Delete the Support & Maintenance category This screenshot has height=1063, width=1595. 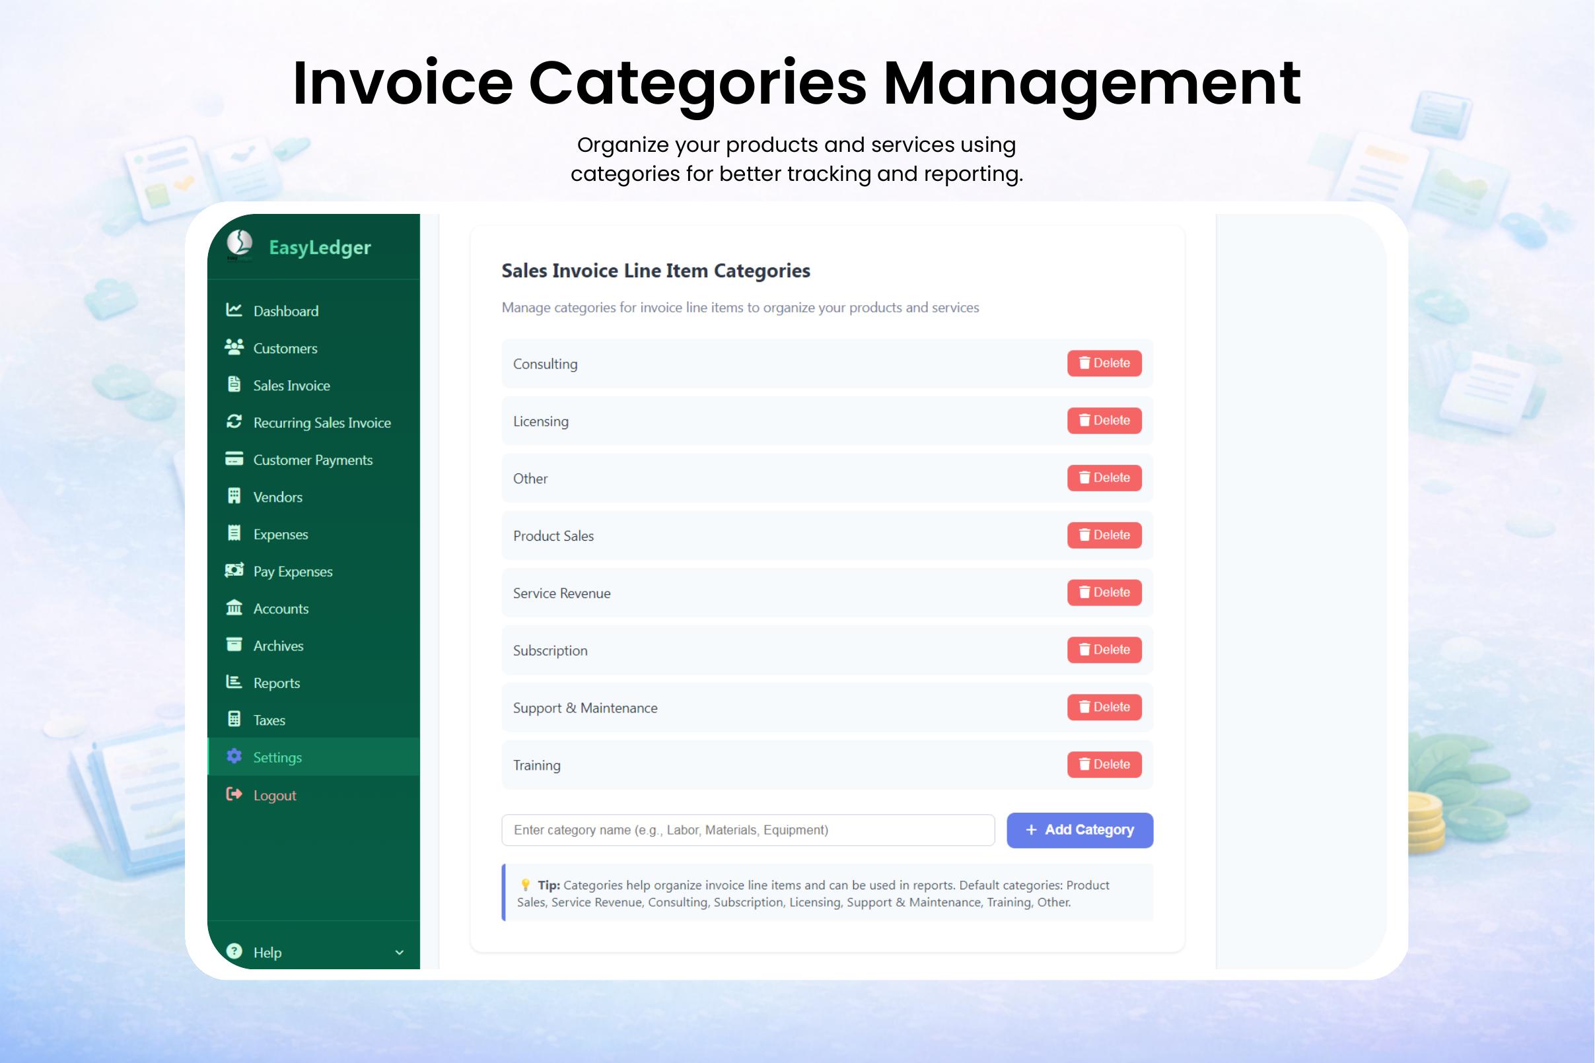[1104, 707]
